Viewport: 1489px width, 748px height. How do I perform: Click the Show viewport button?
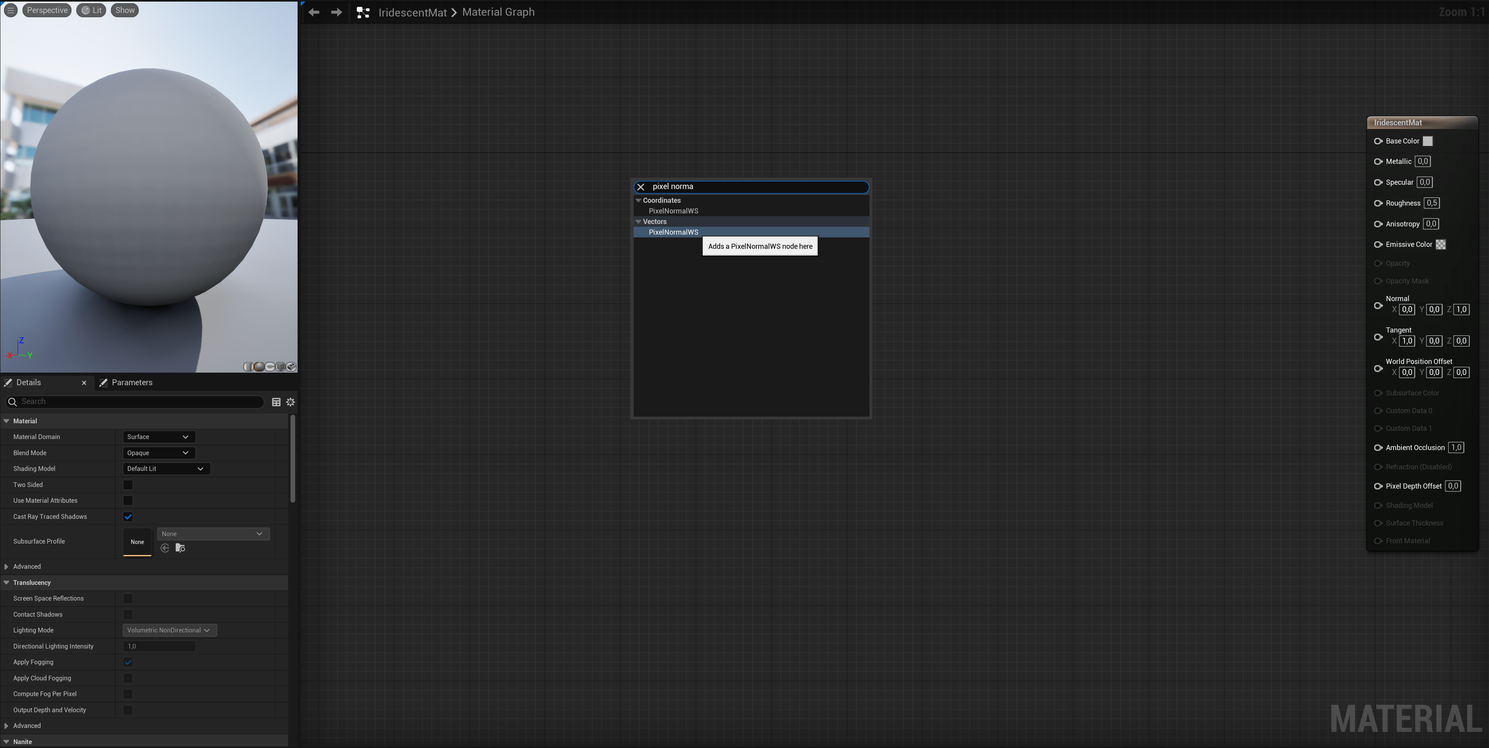tap(125, 10)
